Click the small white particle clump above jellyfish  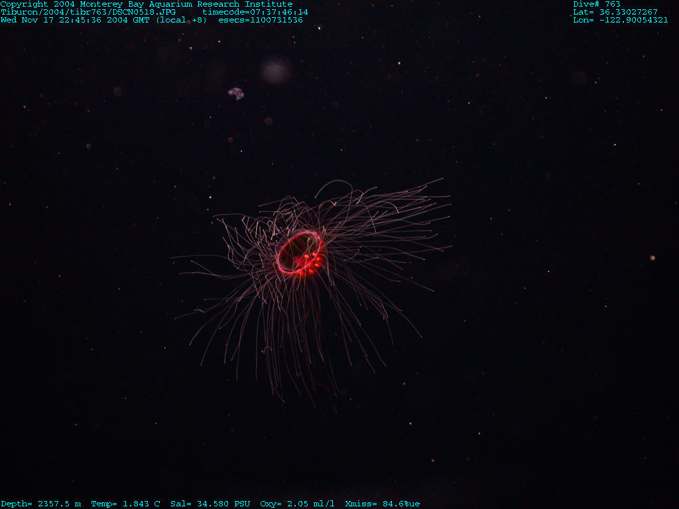[236, 93]
